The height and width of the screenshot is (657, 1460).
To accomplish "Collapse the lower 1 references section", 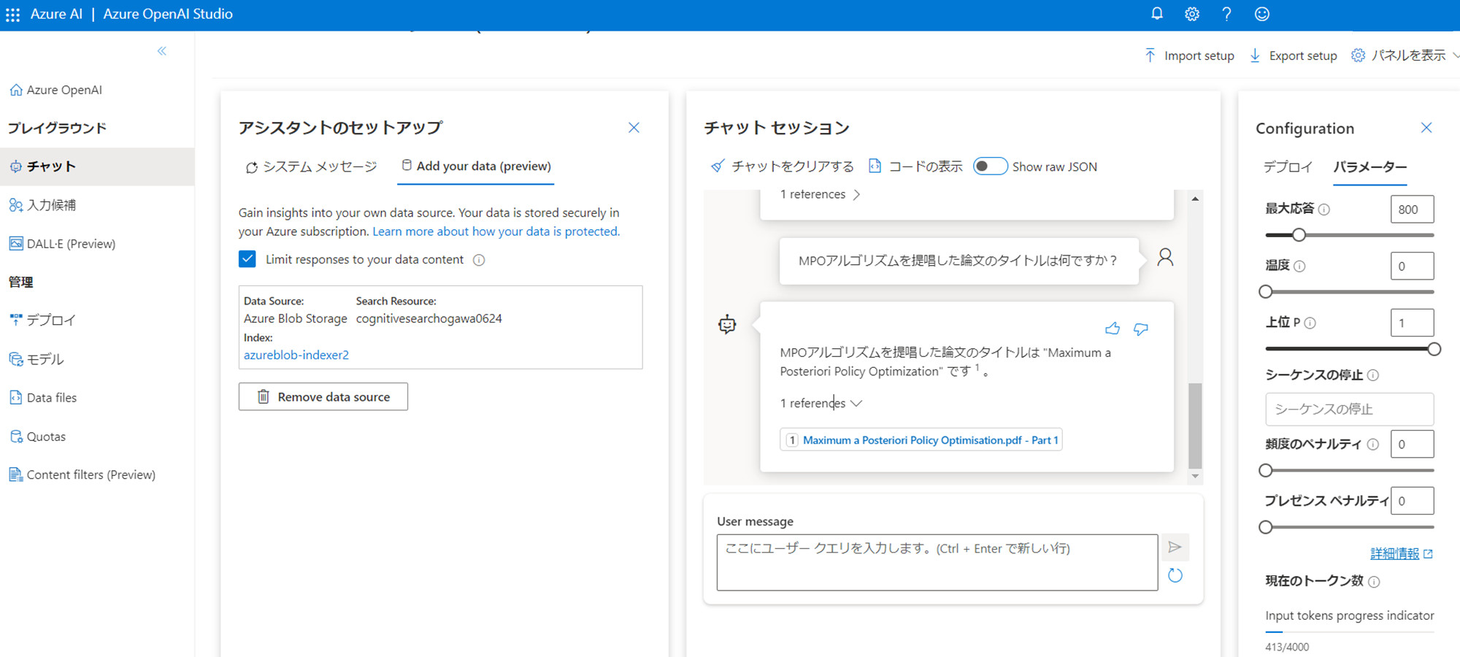I will (x=821, y=403).
